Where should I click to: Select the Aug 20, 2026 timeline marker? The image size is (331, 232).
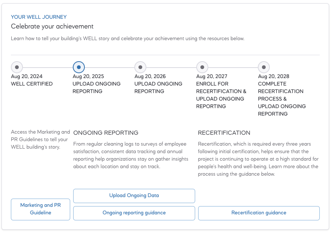click(x=140, y=67)
